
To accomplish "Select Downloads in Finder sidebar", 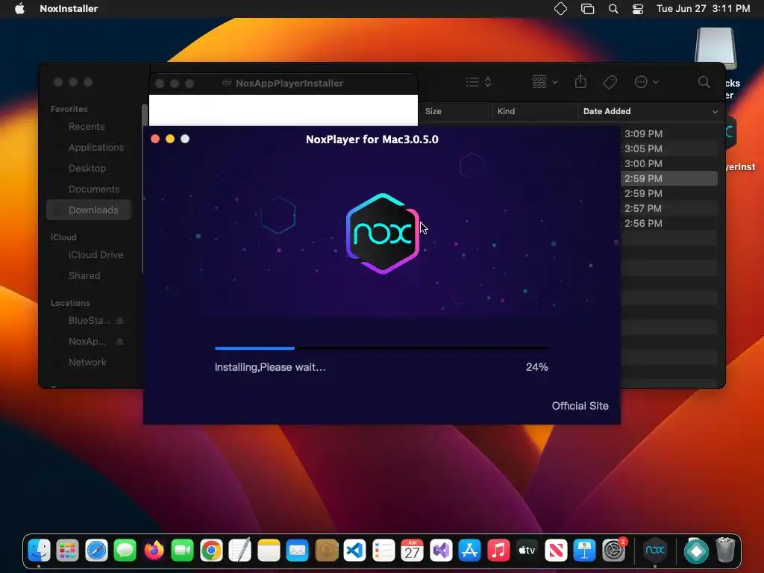I will [90, 210].
